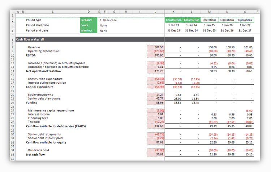Select Construction expenditure value (17.45)
The width and height of the screenshot is (271, 172).
(x=195, y=79)
